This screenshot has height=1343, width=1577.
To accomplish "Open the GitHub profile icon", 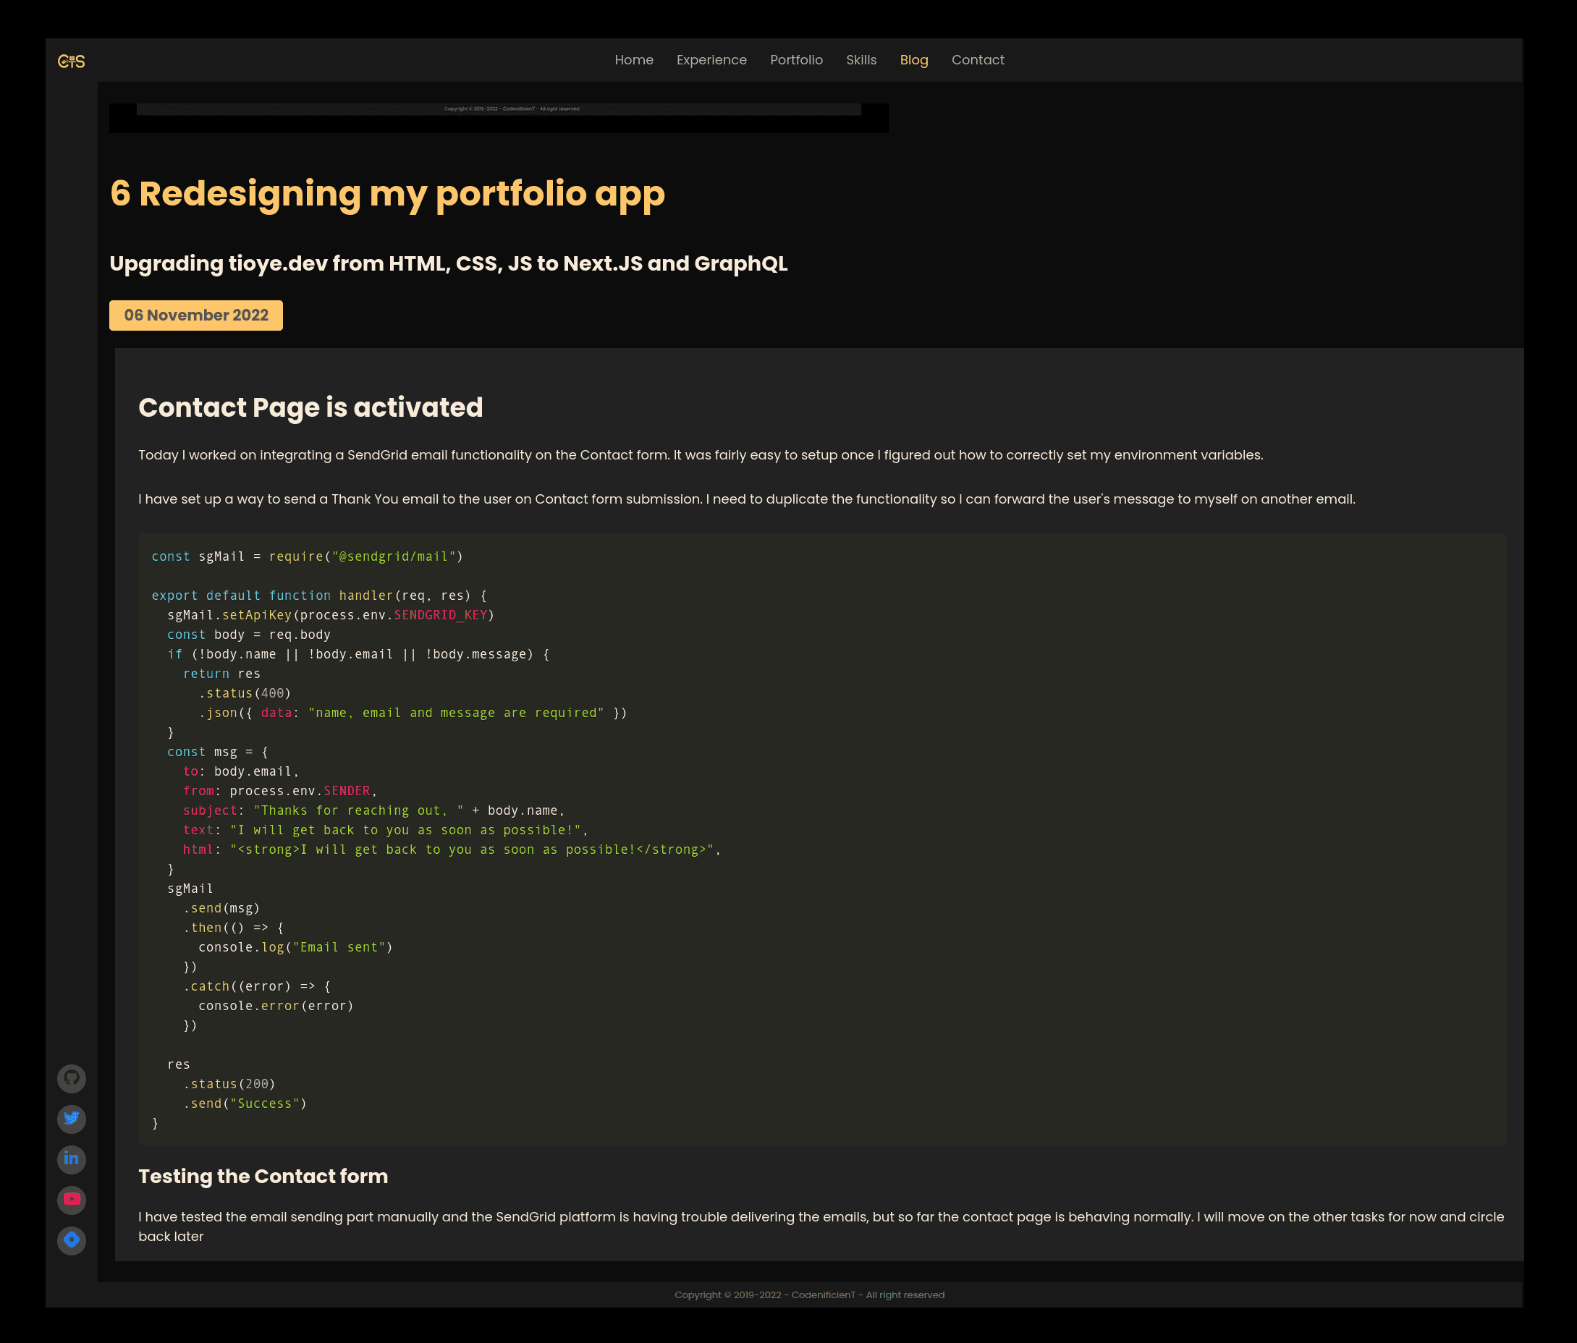I will click(72, 1078).
